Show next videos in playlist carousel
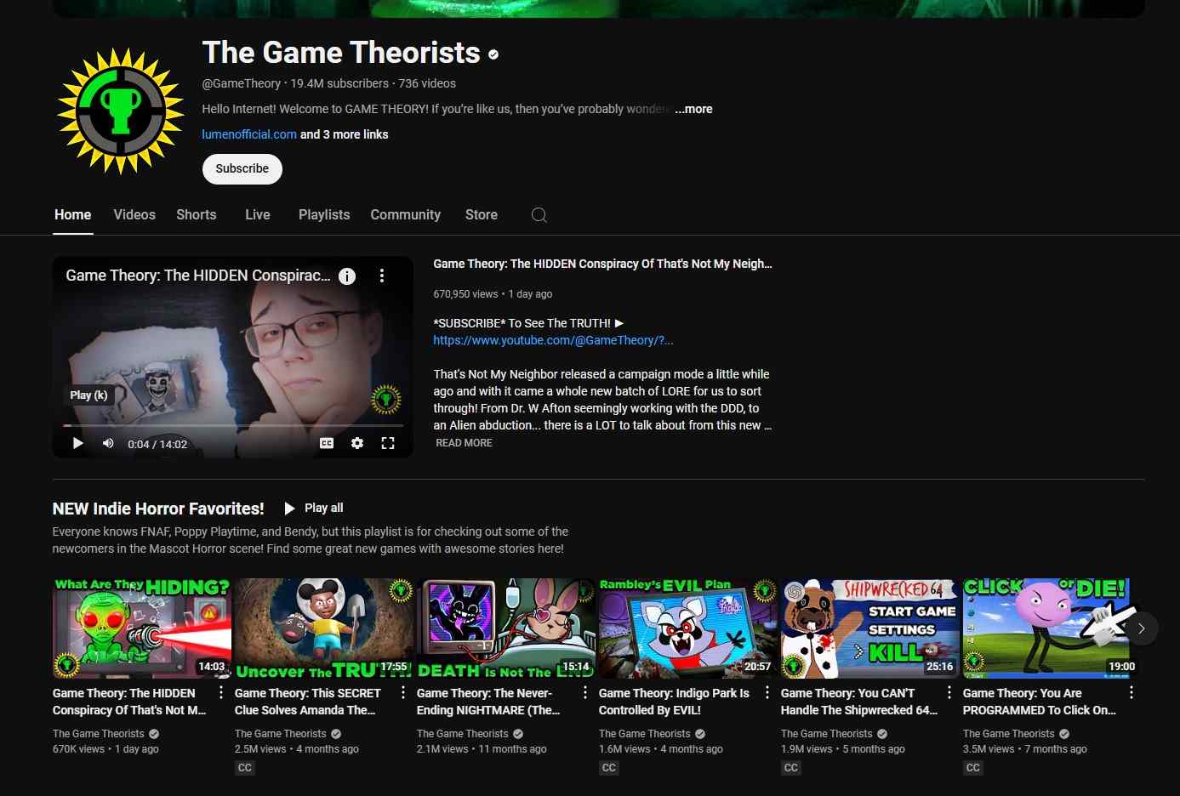1180x796 pixels. [1142, 628]
